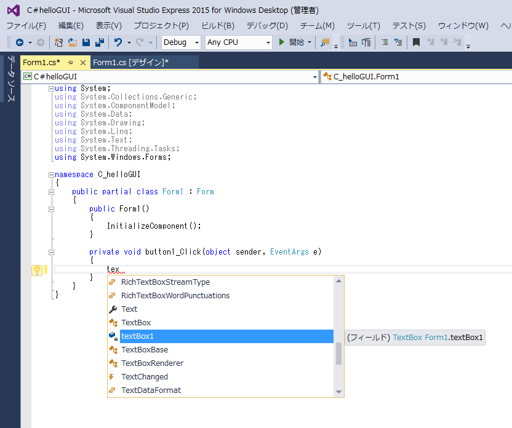Screen dimensions: 512x428
Task: Collapse the button1_Click method block
Action: click(51, 252)
